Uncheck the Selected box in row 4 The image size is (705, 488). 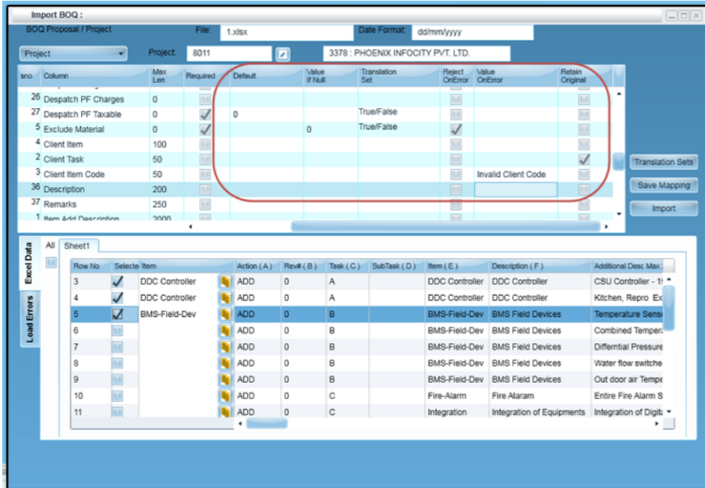pos(117,298)
